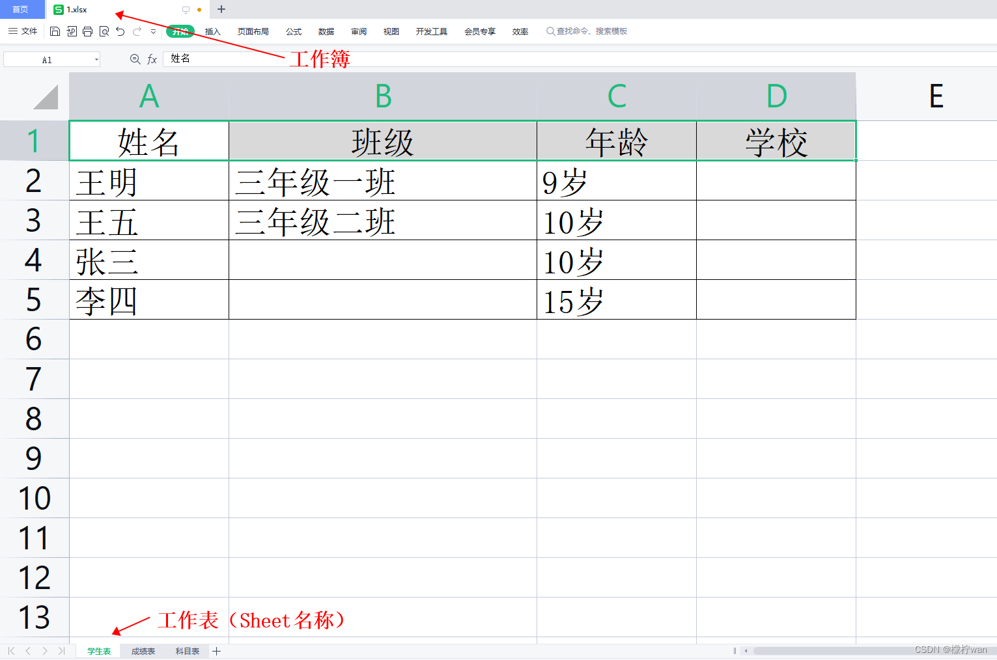Click cell 三年级一班
Viewport: 997px width, 660px height.
383,180
